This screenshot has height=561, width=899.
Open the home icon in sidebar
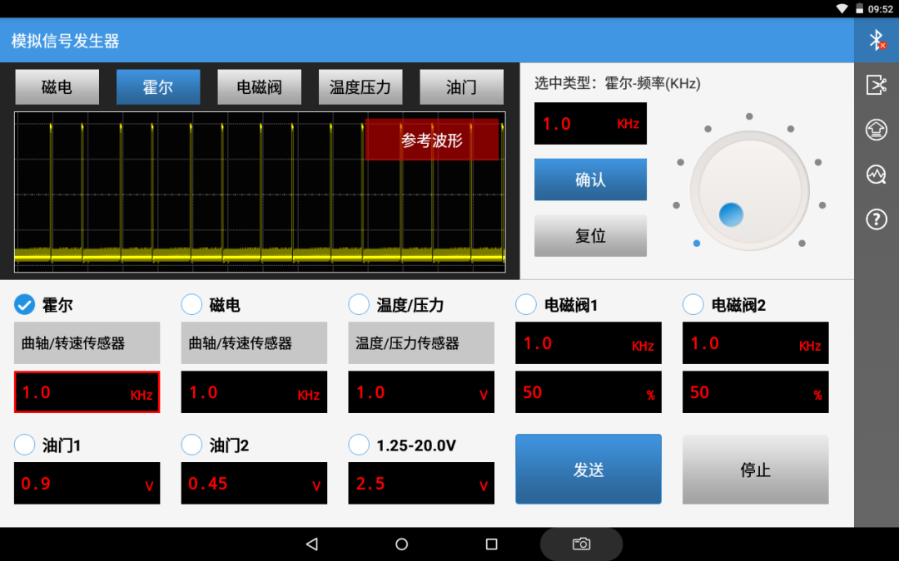click(x=876, y=130)
